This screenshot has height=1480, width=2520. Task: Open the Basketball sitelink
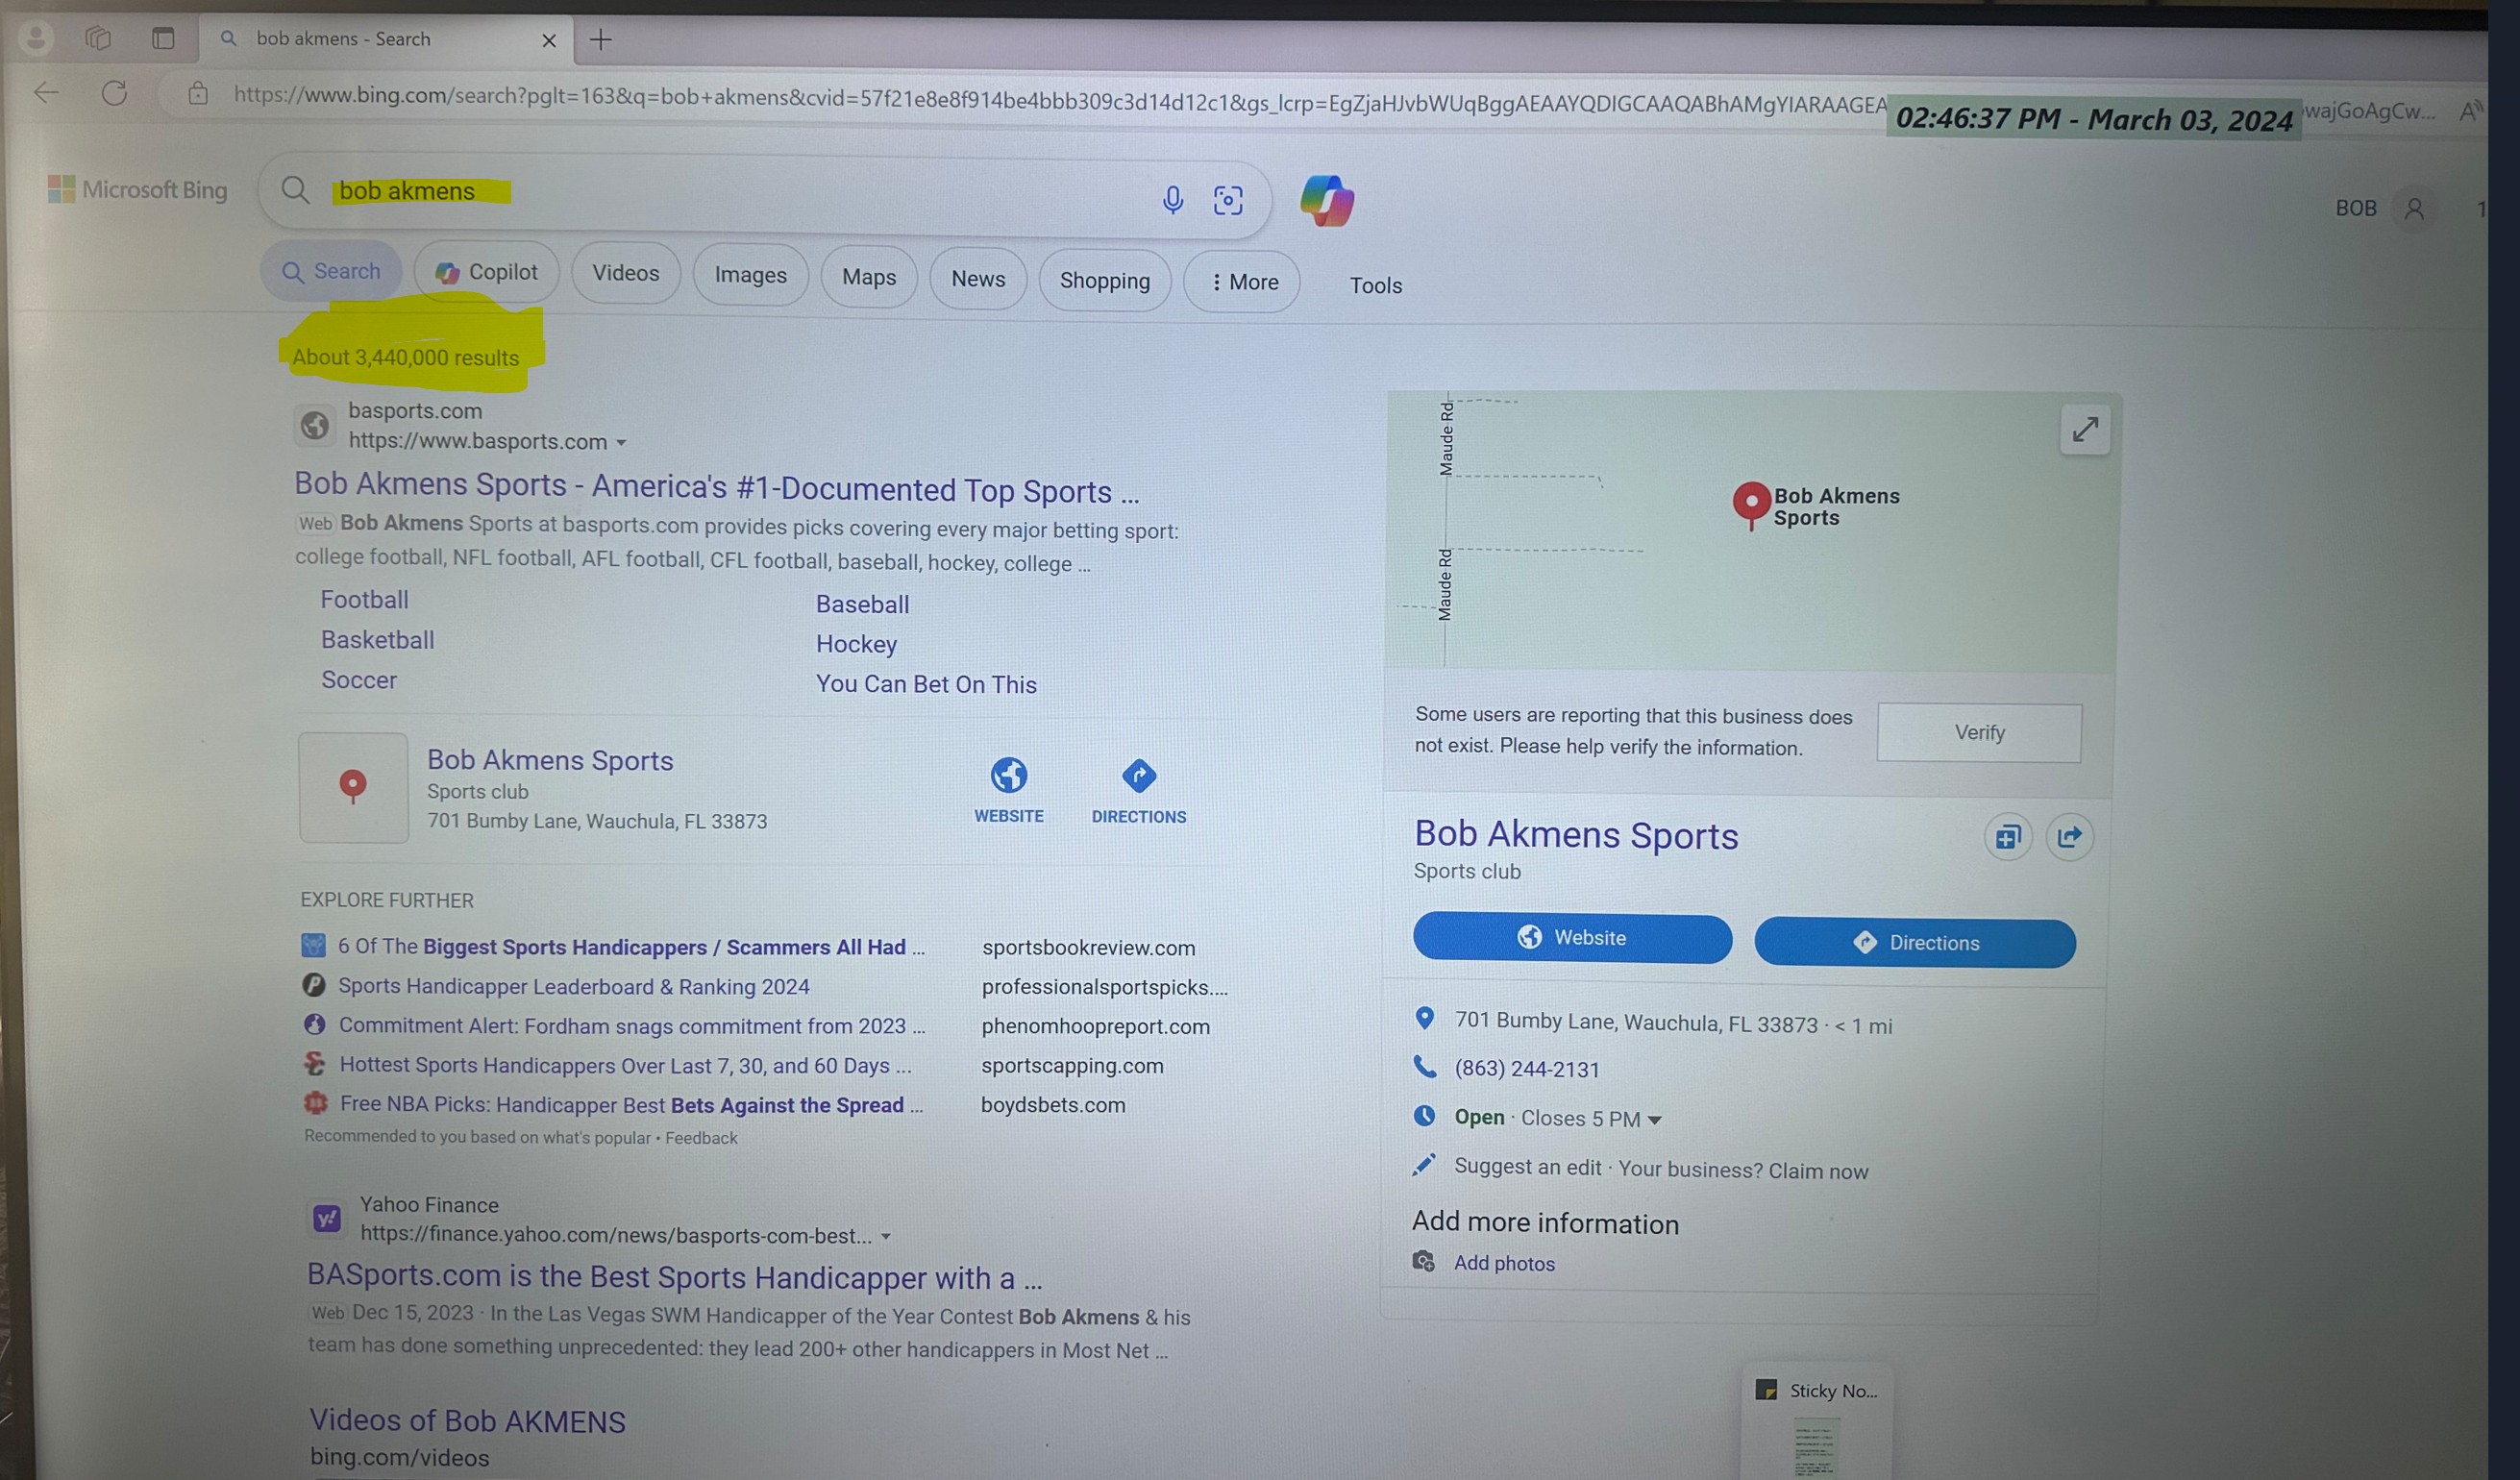(x=377, y=640)
